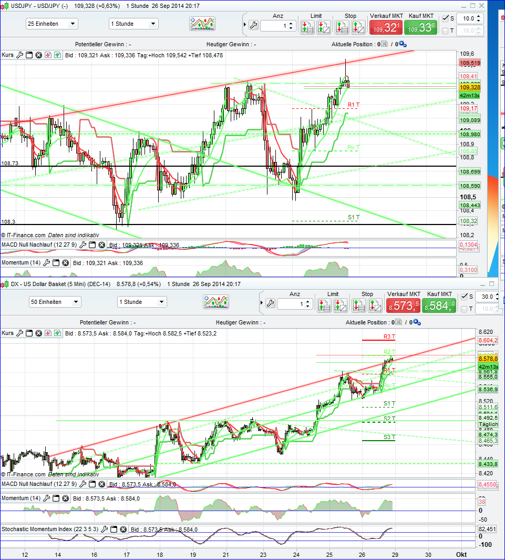Open the Kurs chart settings wrench icon
The height and width of the screenshot is (560, 505).
tap(19, 55)
